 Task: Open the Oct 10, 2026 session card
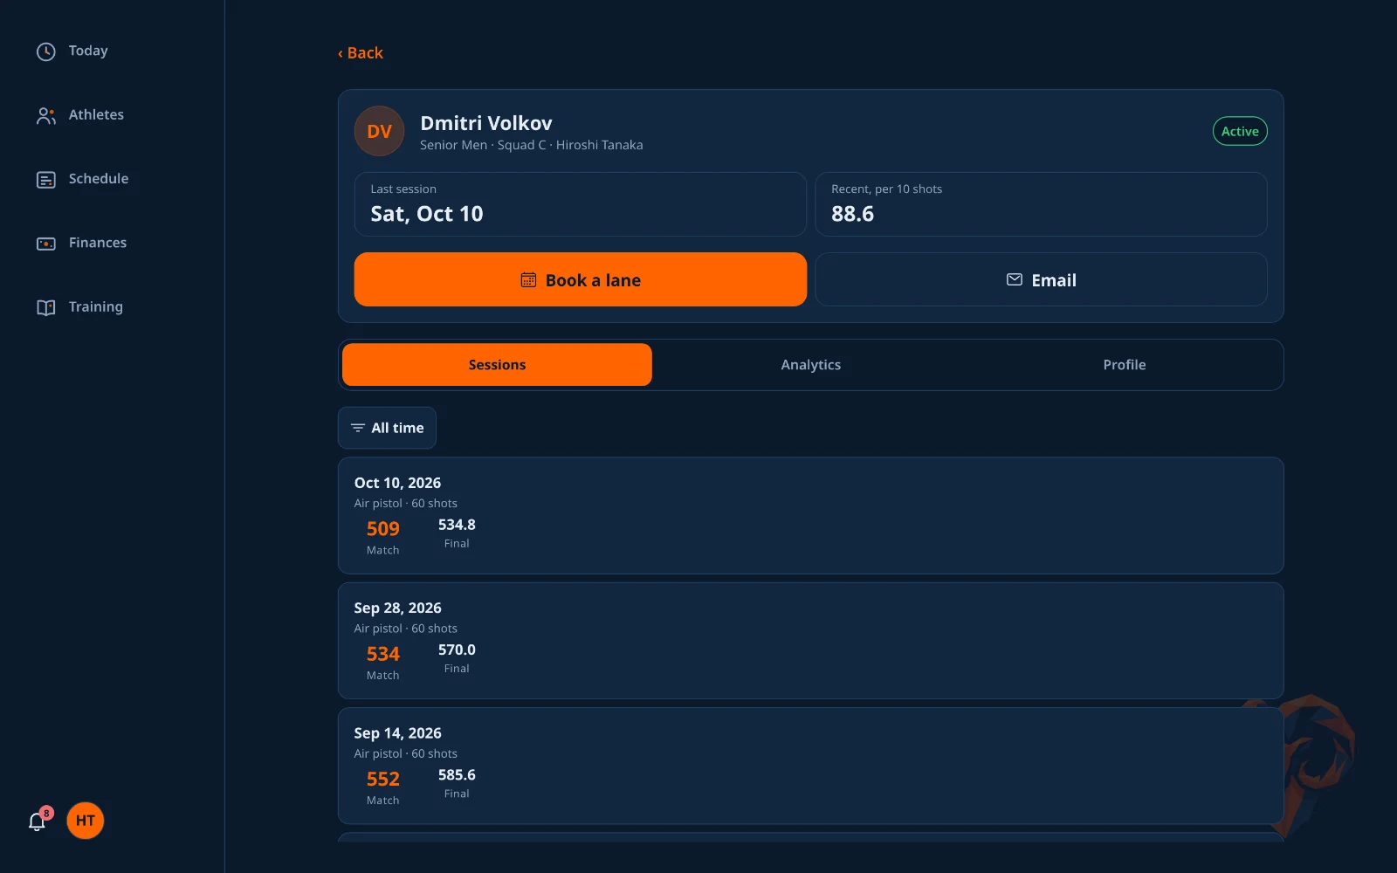click(x=811, y=516)
